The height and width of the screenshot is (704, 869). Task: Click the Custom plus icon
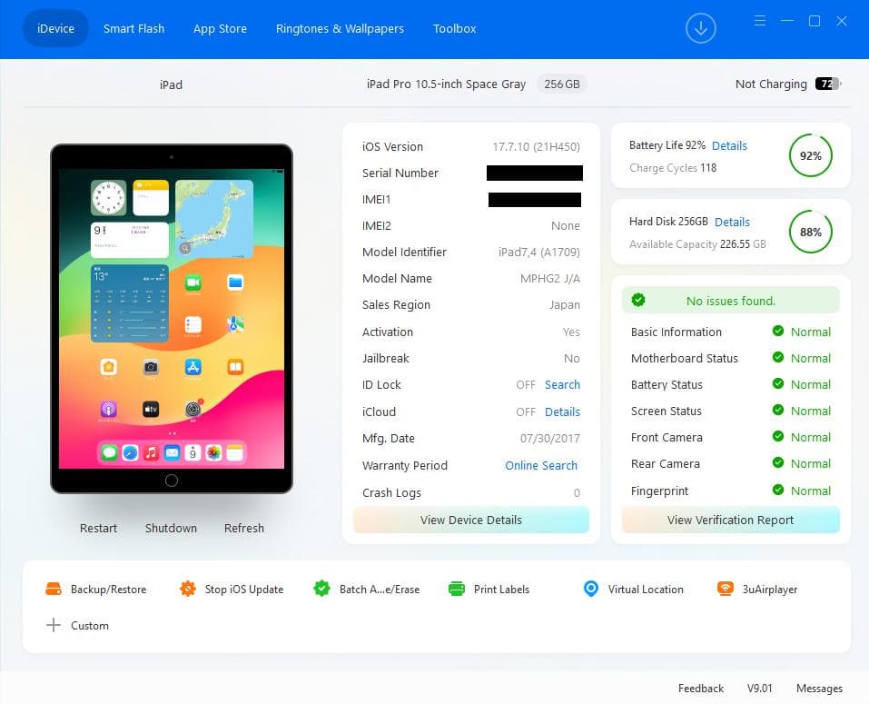54,625
